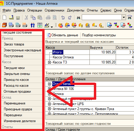Click the Paste clipboard icon

tap(40, 17)
